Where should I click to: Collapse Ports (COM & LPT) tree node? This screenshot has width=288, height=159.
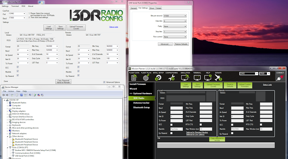[8, 147]
